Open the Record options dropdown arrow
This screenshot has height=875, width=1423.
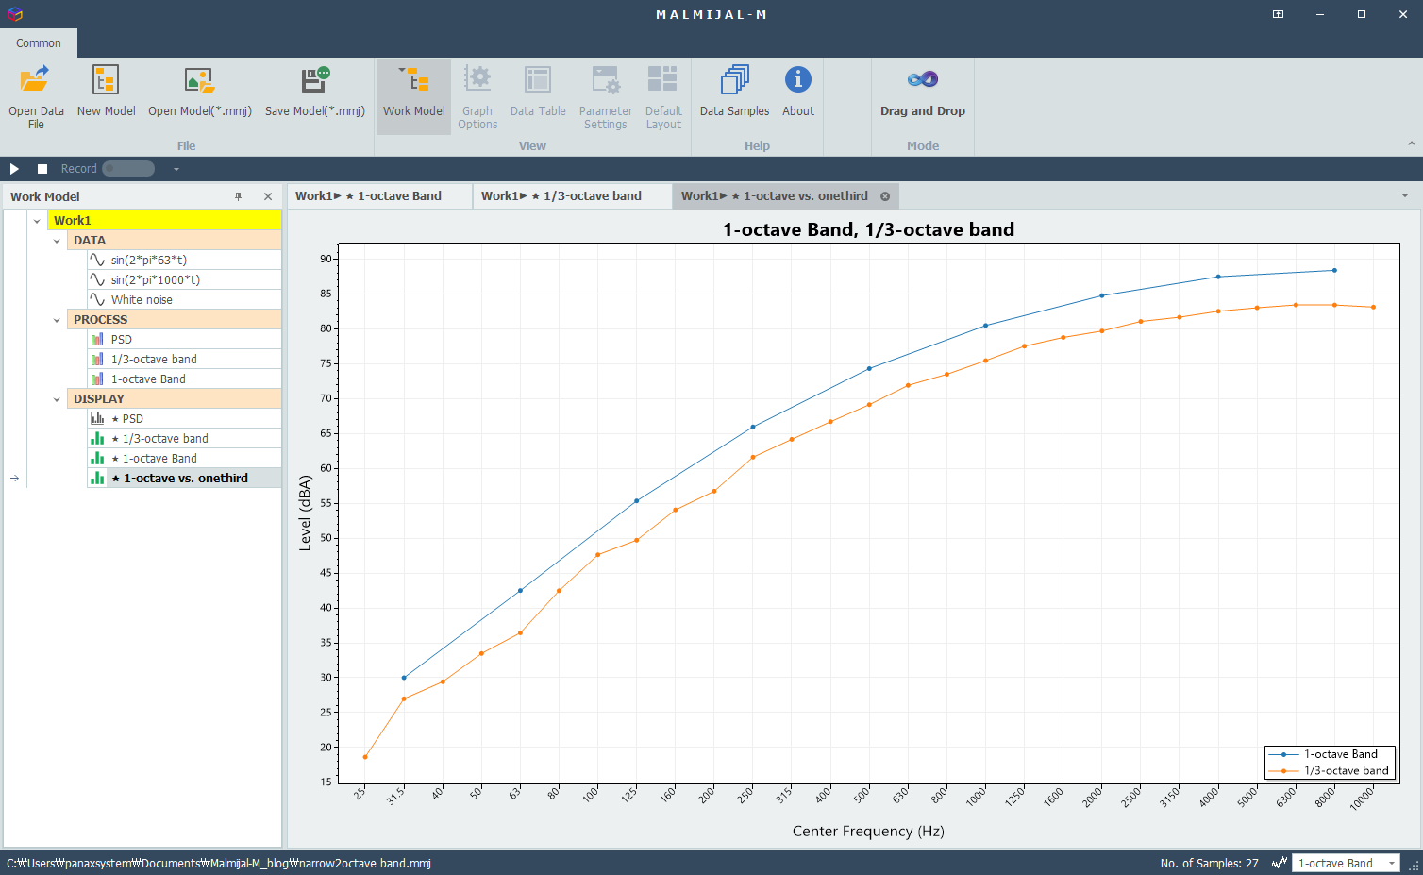[176, 168]
